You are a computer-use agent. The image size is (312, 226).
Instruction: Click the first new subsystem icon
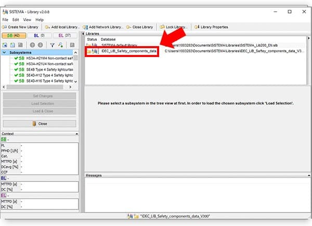click(5, 45)
